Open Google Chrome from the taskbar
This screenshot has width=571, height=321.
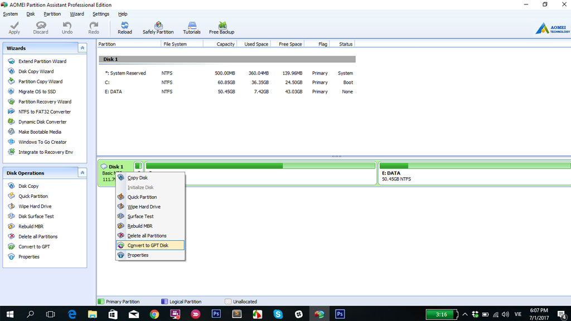click(x=154, y=314)
